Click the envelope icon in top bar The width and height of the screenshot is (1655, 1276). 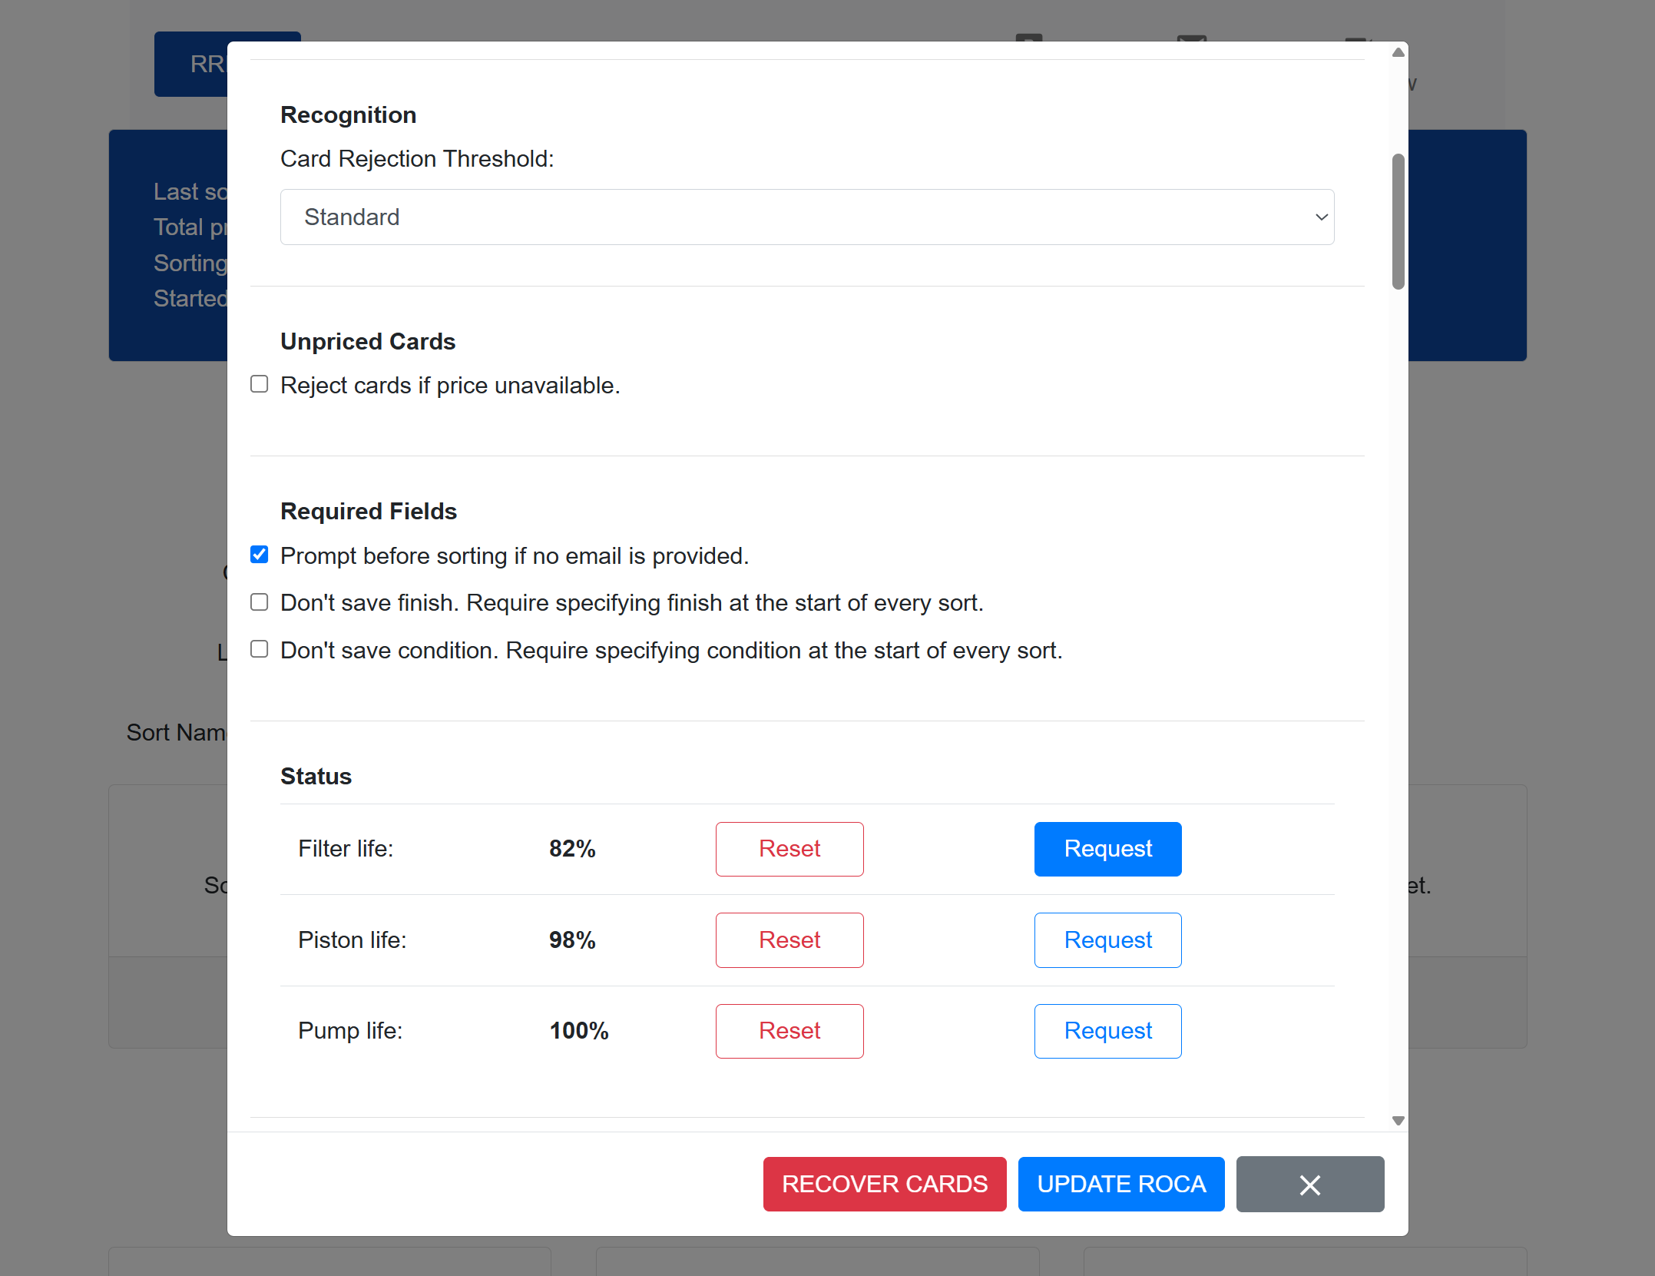pyautogui.click(x=1191, y=38)
